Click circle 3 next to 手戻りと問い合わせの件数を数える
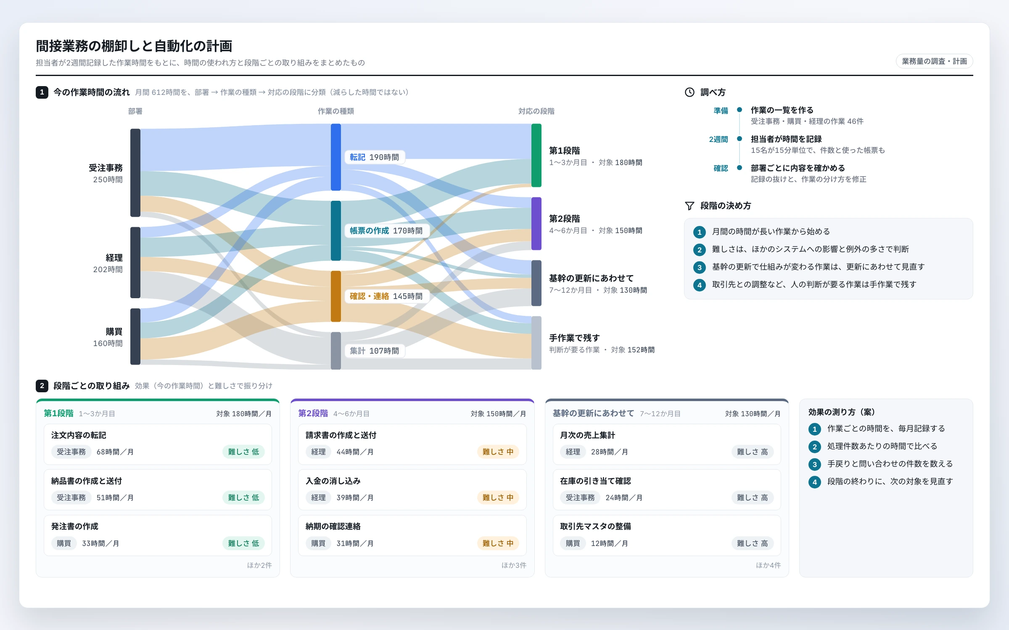1009x630 pixels. (815, 464)
